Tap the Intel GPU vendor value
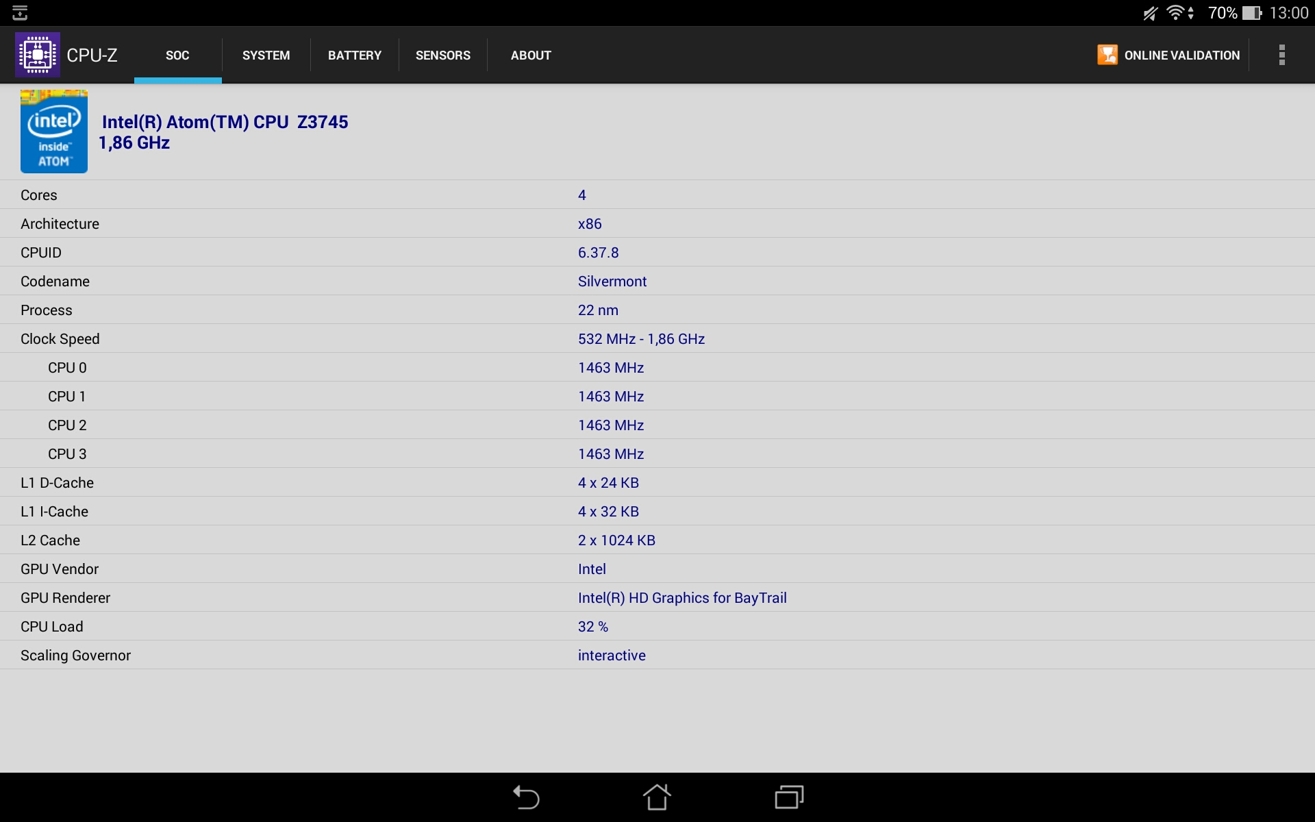The image size is (1315, 822). [592, 569]
